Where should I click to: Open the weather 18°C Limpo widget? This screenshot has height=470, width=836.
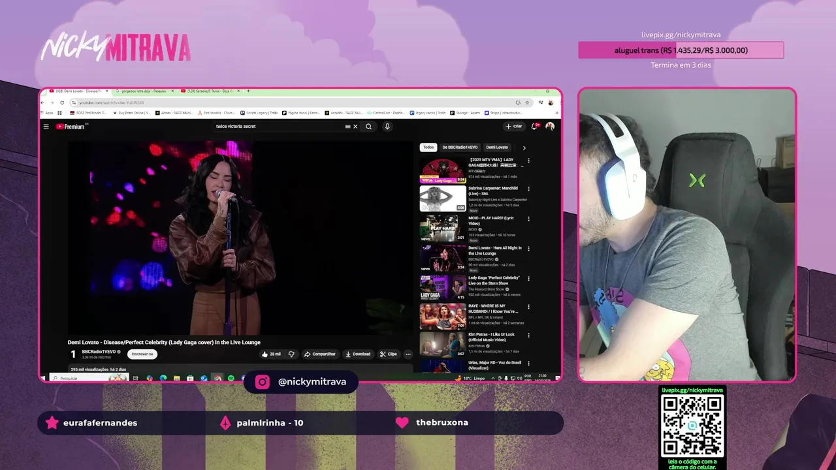[x=470, y=378]
